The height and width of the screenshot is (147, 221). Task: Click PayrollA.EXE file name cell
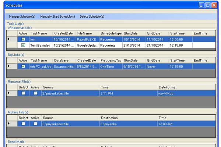click(x=88, y=39)
